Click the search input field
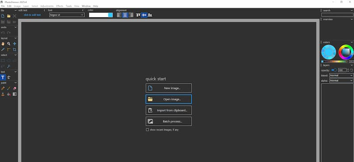This screenshot has width=354, height=162. click(x=338, y=15)
